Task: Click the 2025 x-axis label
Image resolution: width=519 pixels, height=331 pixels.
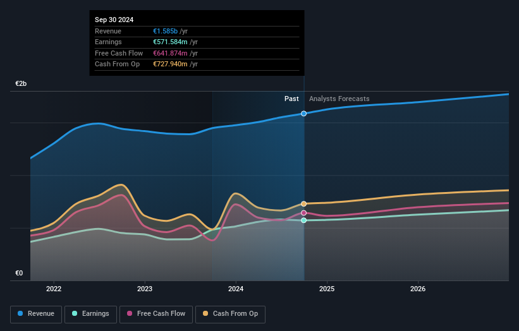Action: [x=327, y=289]
